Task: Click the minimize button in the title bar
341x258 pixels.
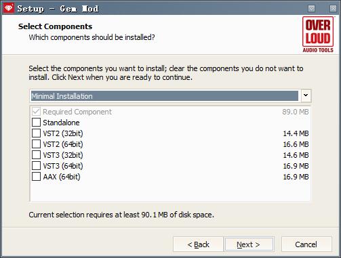Action: [311, 8]
